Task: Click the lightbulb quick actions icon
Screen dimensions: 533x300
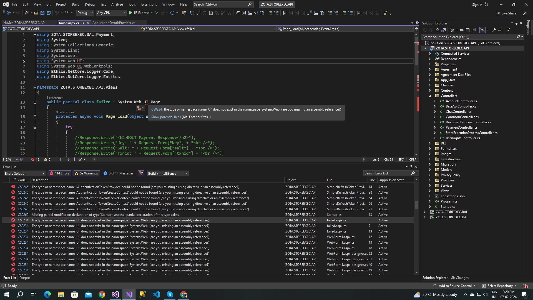Action: 139,108
